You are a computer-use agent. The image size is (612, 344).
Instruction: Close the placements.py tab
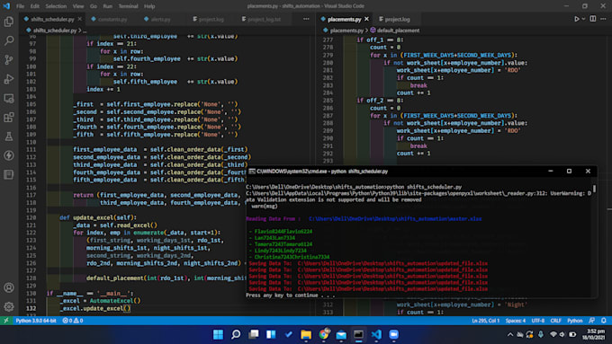366,19
